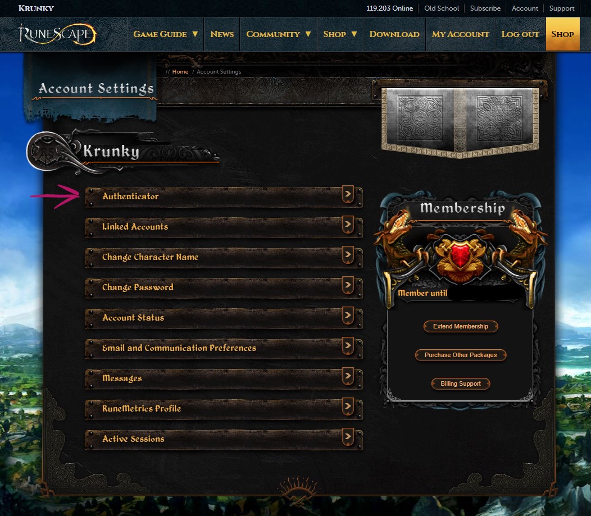Expand the Community dropdown menu
591x516 pixels.
click(279, 34)
